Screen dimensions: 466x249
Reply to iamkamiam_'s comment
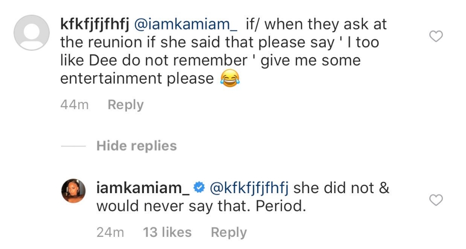229,233
